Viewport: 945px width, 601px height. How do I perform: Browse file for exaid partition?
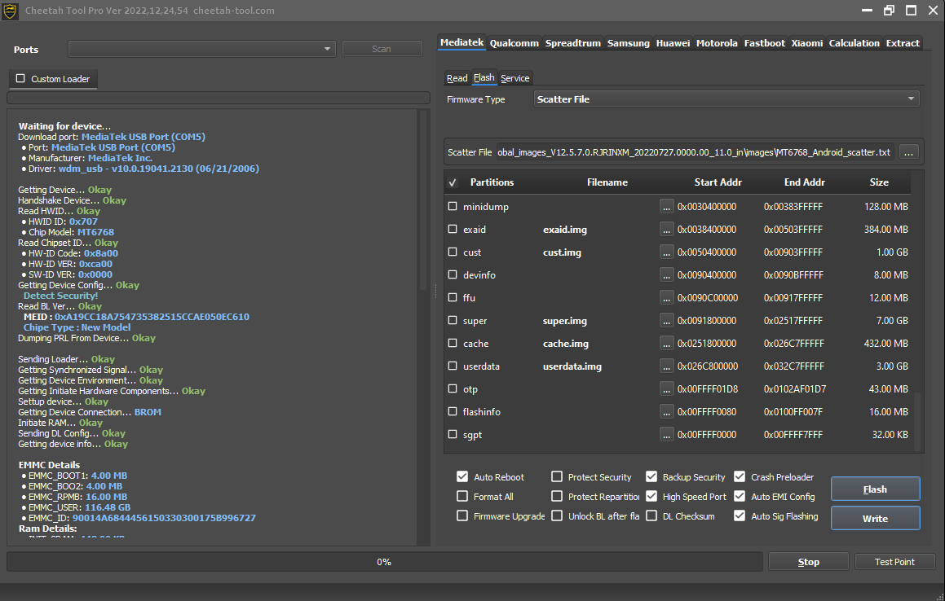coord(666,230)
